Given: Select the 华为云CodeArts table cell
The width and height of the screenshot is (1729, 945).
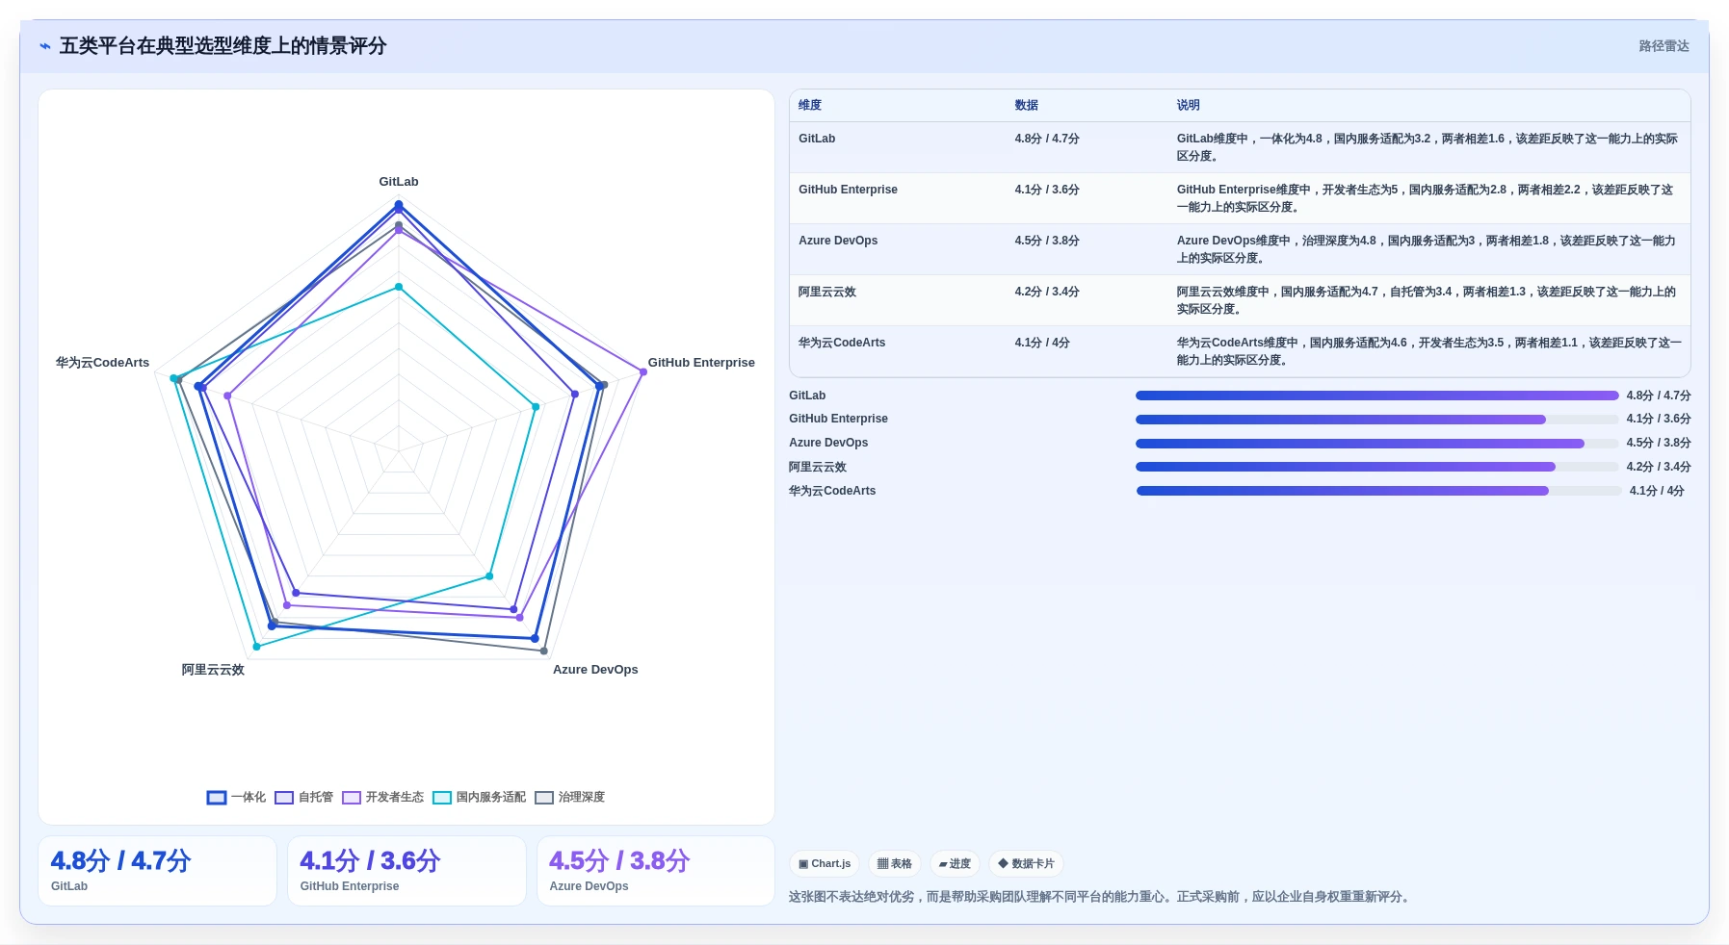Looking at the screenshot, I should [842, 343].
